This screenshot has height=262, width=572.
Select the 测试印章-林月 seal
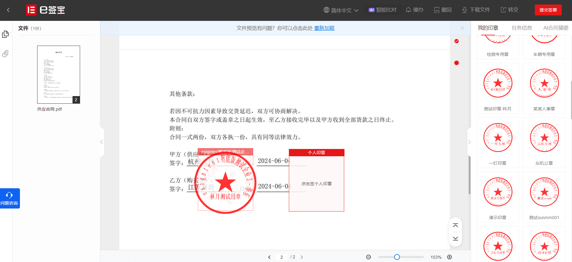click(498, 88)
